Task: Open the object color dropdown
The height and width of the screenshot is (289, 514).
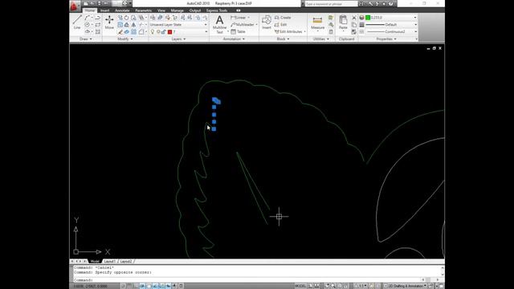Action: (x=391, y=18)
